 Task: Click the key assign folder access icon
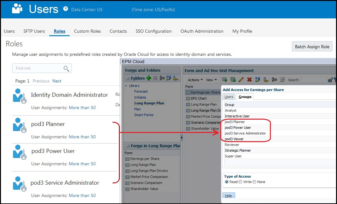pos(175,78)
